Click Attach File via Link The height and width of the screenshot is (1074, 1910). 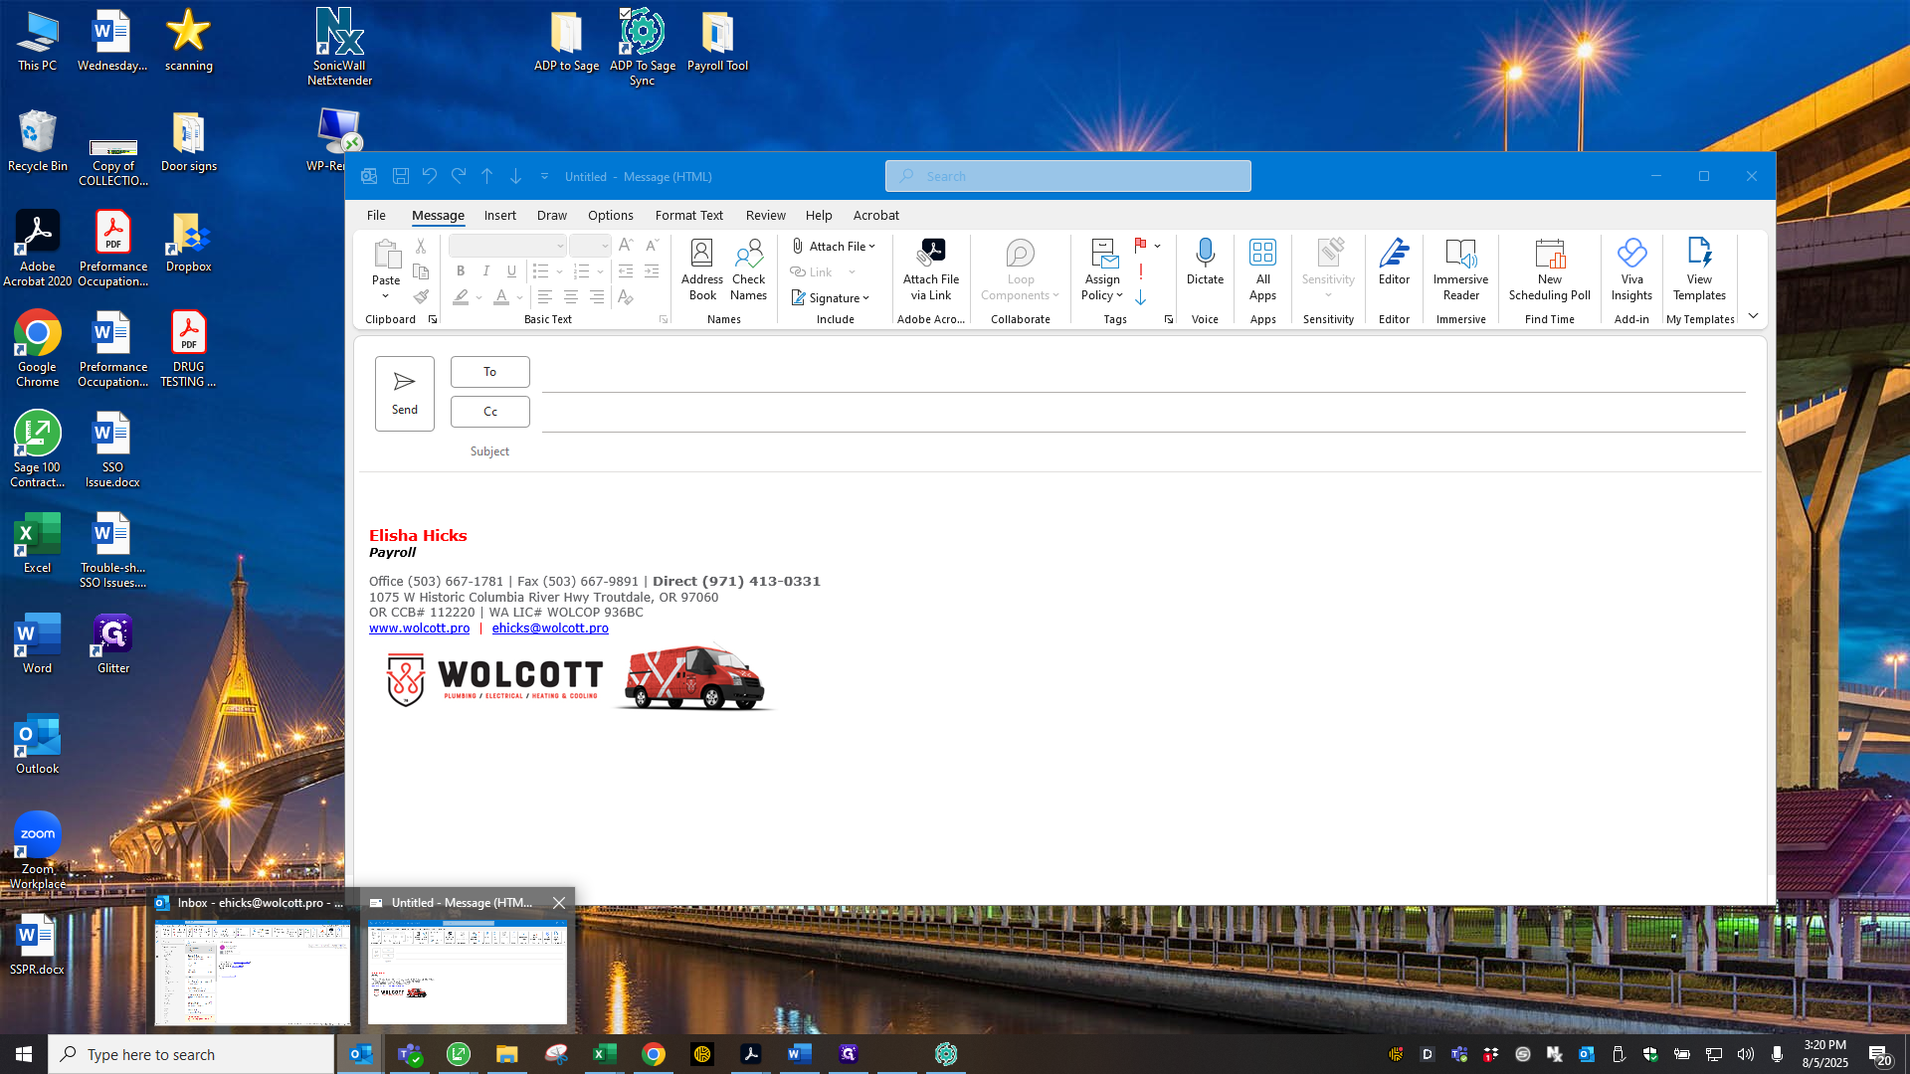[x=931, y=269]
